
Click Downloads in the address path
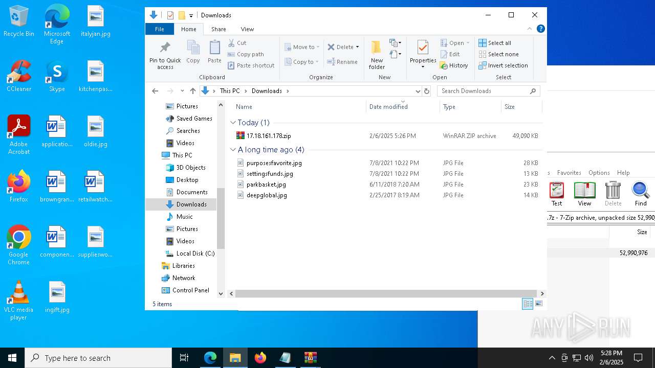(267, 91)
